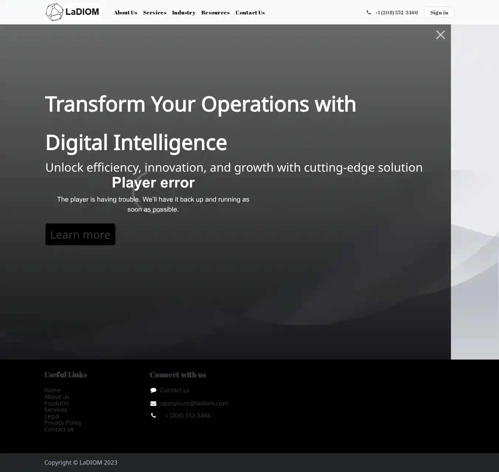This screenshot has height=472, width=499.
Task: Open the Privacy Policy footer link
Action: [63, 422]
